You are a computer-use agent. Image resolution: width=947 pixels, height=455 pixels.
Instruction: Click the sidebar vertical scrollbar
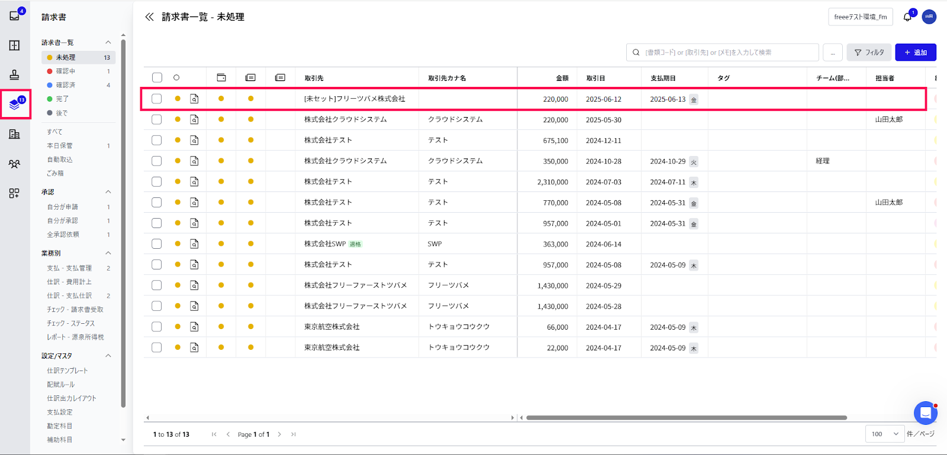pyautogui.click(x=123, y=223)
